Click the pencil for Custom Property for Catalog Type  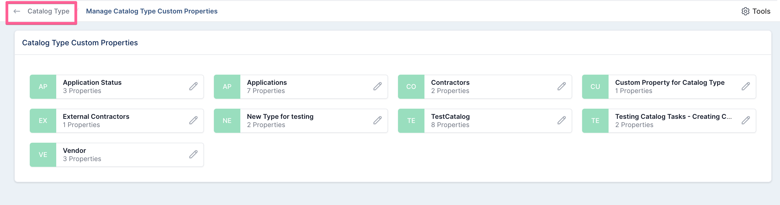[746, 86]
